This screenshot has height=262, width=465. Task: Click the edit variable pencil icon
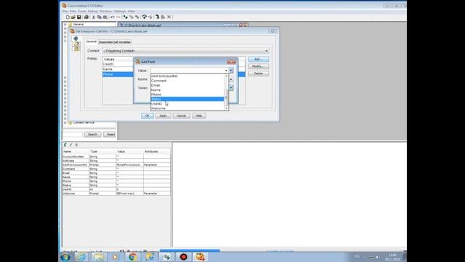coord(71,145)
